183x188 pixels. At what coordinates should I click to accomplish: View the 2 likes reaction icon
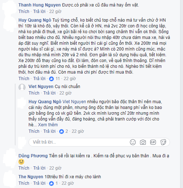point(61,131)
